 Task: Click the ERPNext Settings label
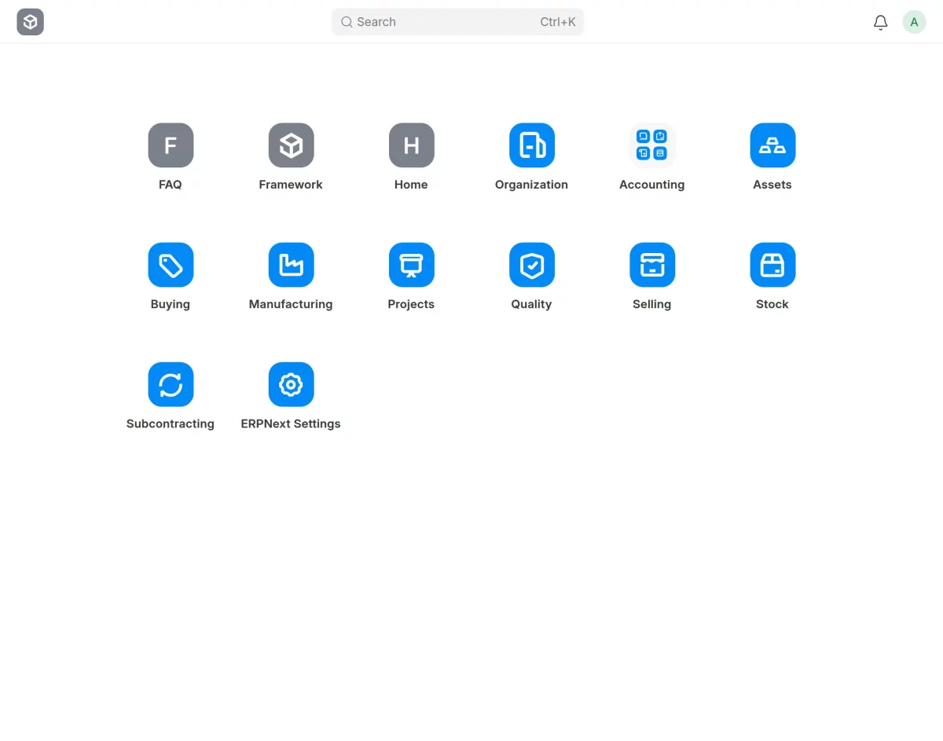pyautogui.click(x=291, y=424)
